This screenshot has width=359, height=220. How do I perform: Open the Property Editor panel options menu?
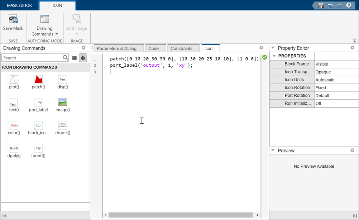[x=352, y=48]
